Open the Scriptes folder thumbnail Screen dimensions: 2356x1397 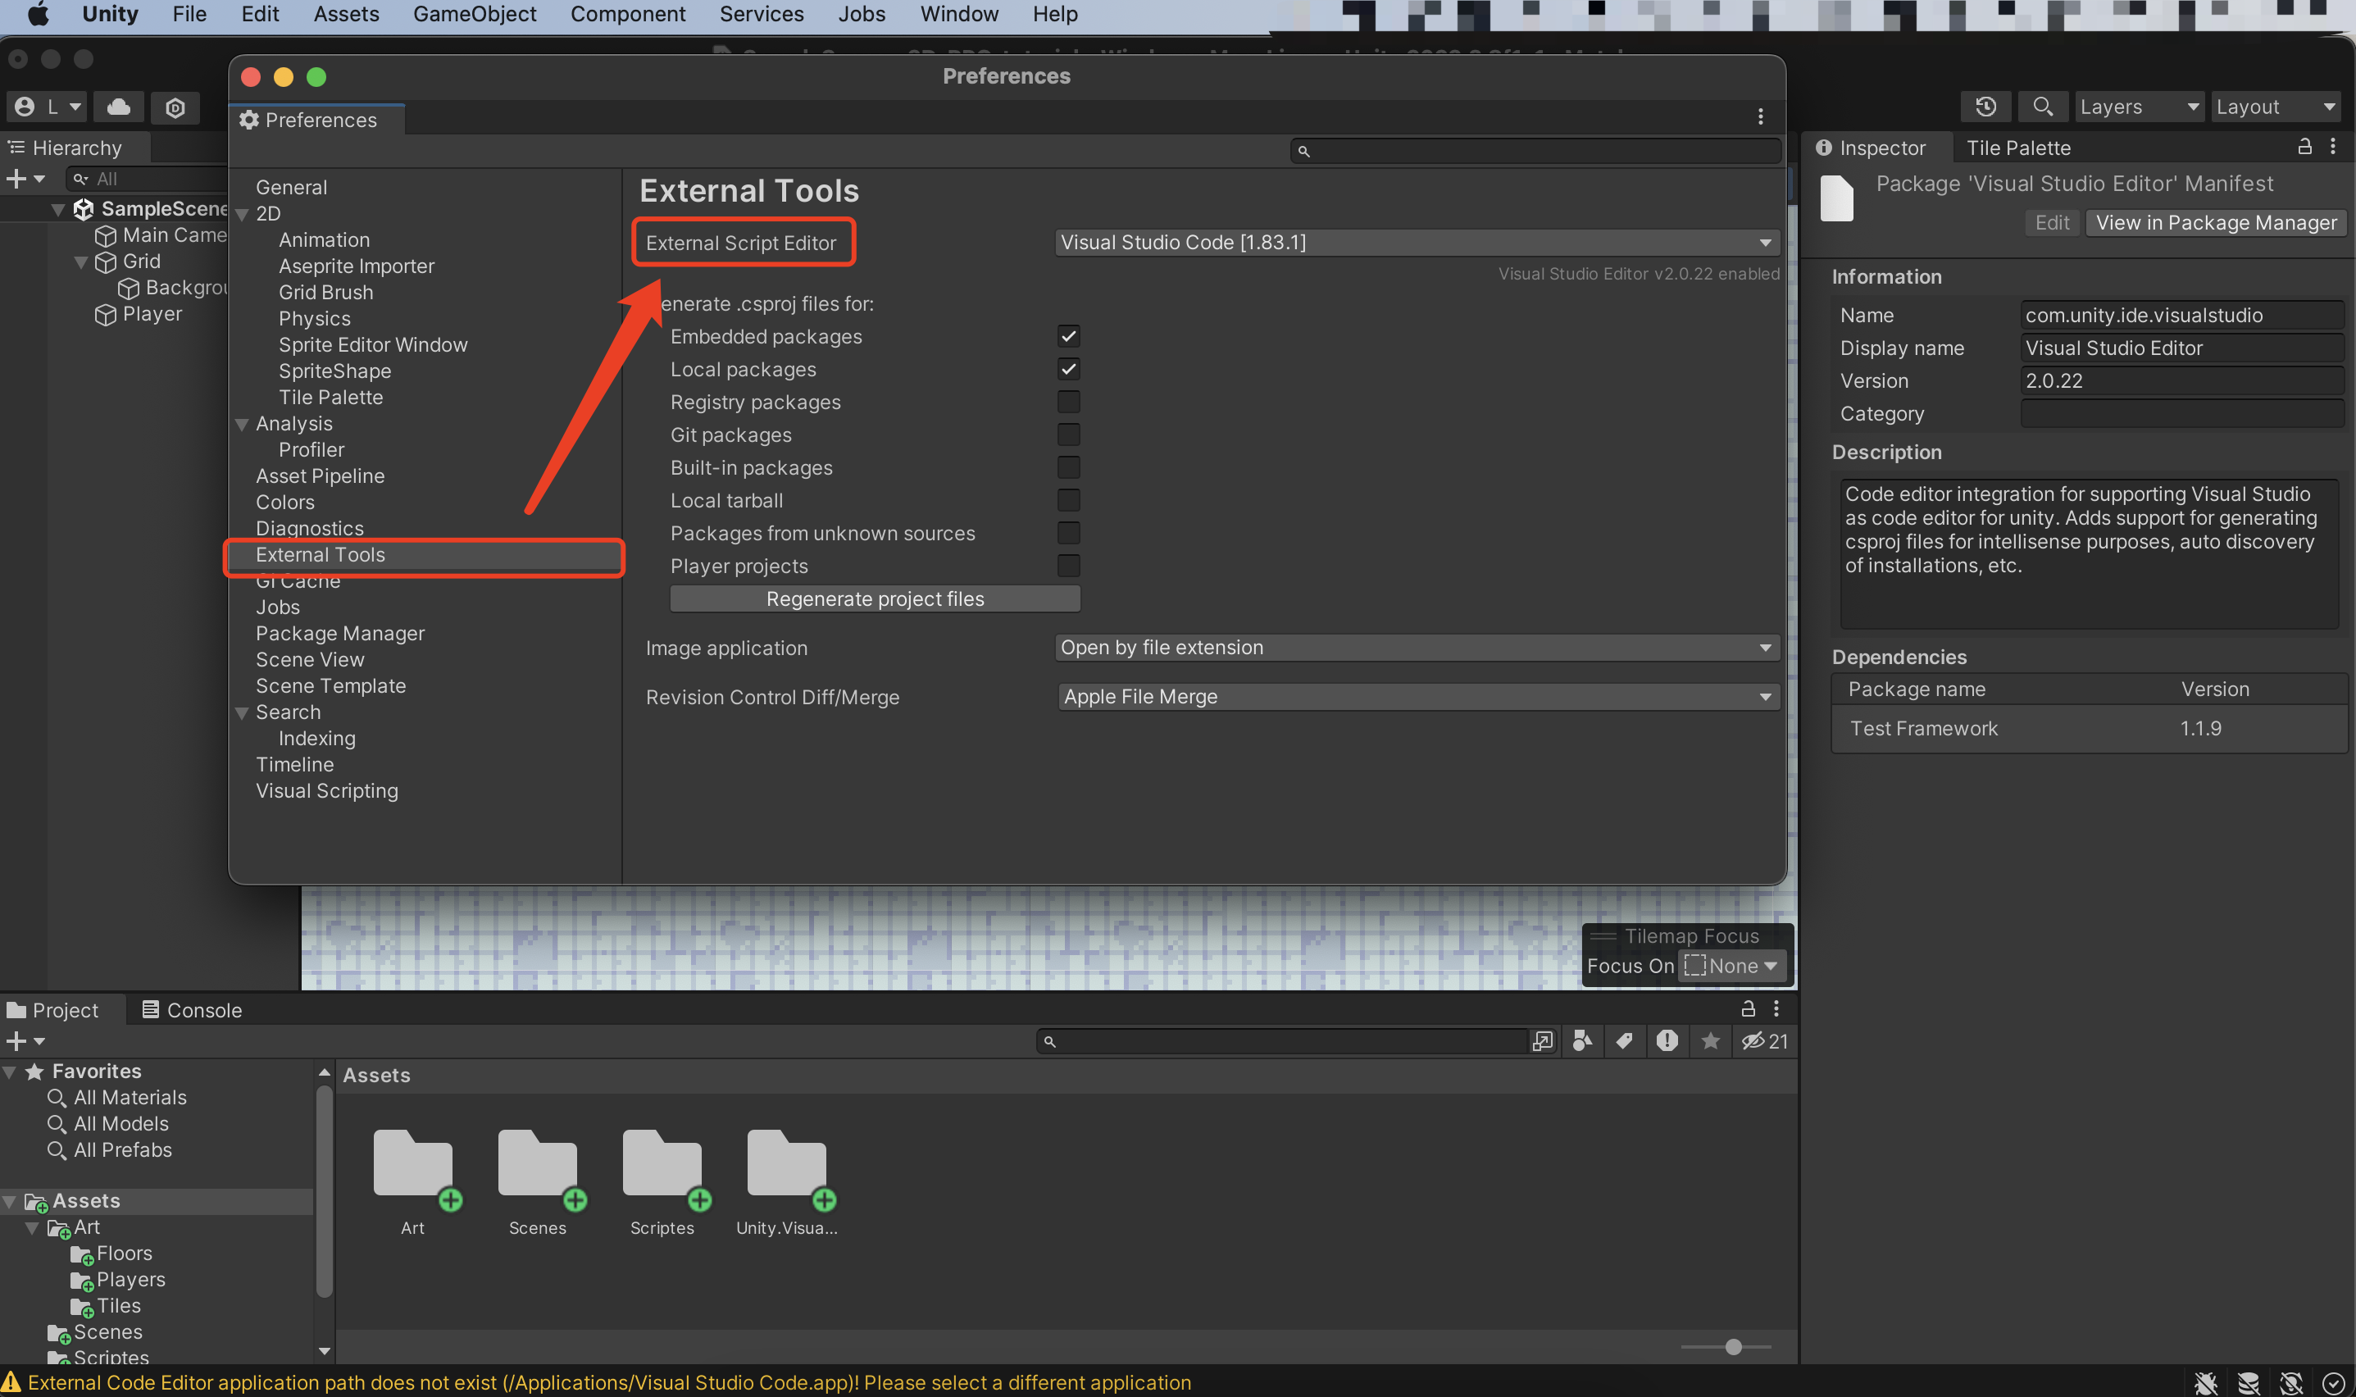pyautogui.click(x=662, y=1164)
